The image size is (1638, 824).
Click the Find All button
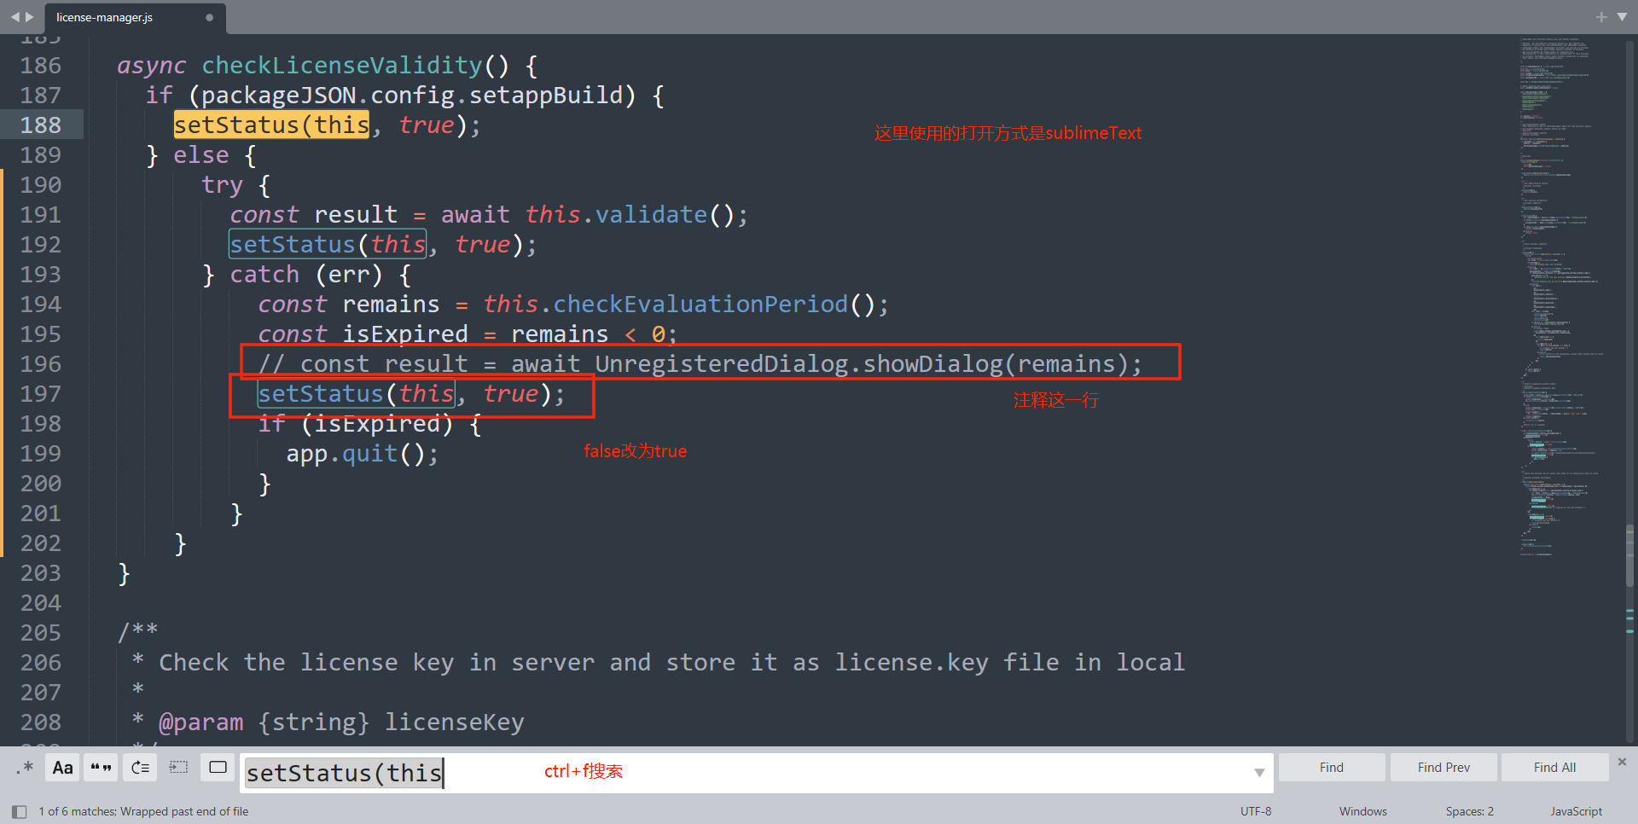pos(1554,768)
